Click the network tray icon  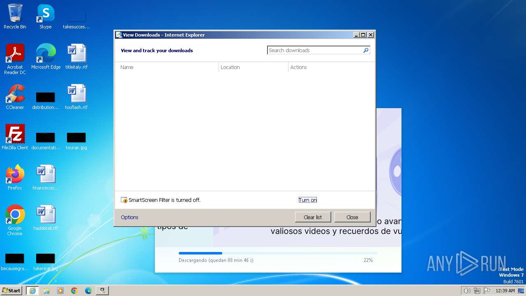tap(477, 291)
